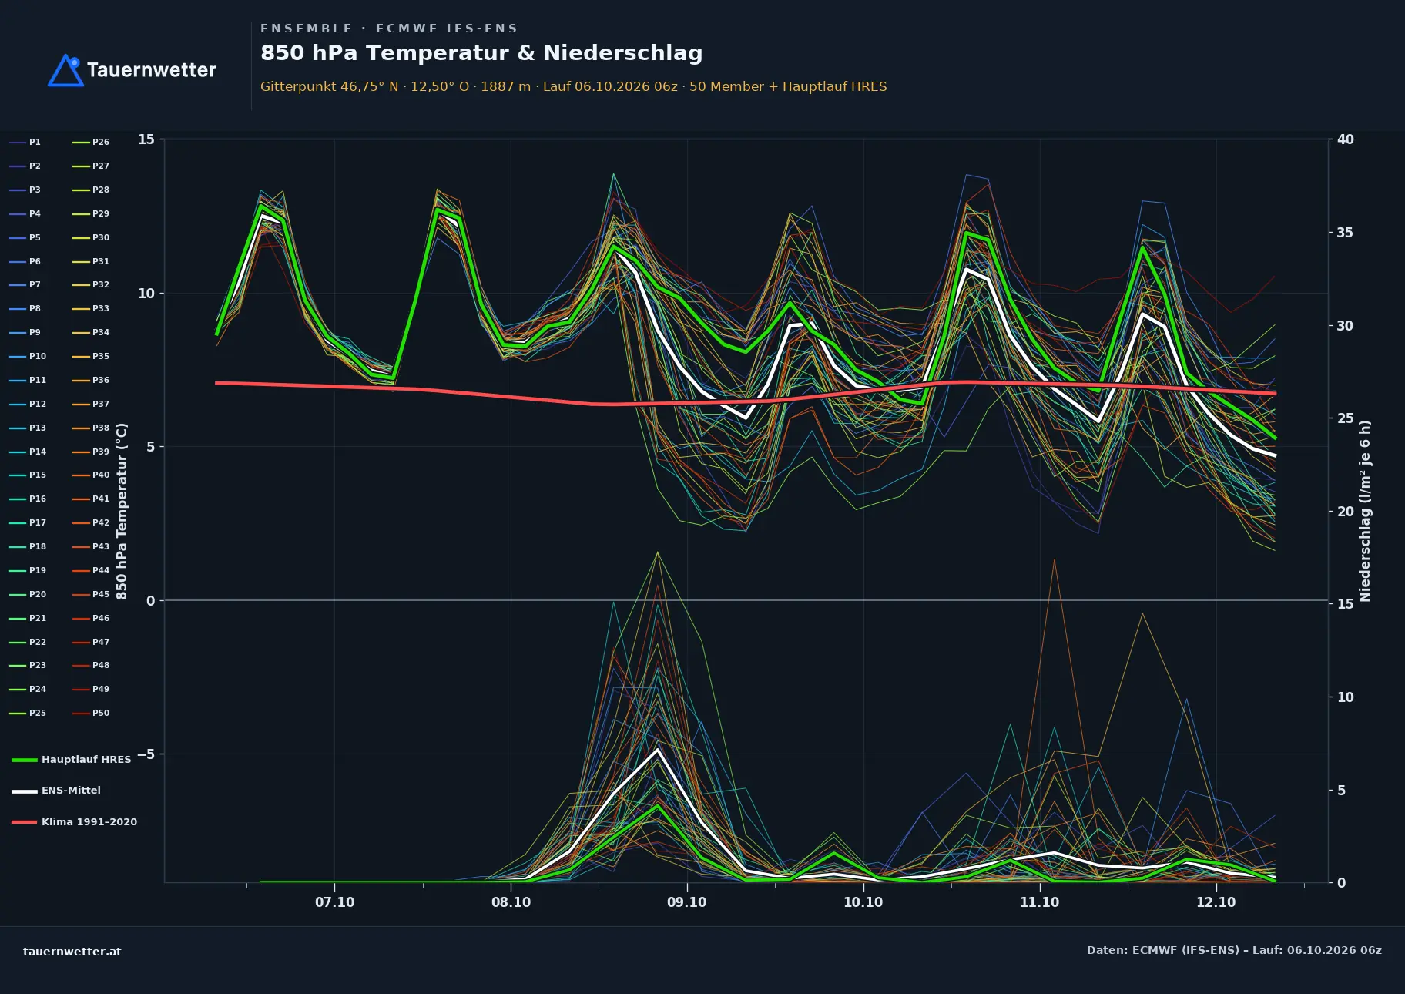Image resolution: width=1405 pixels, height=994 pixels.
Task: Toggle the P10 legend entry
Action: click(x=28, y=356)
